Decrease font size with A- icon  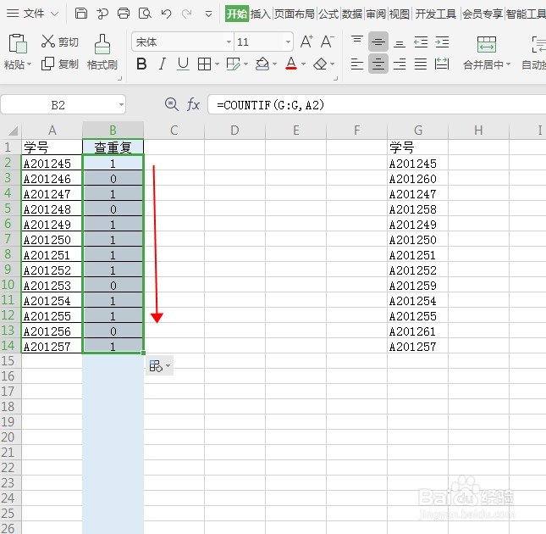327,42
